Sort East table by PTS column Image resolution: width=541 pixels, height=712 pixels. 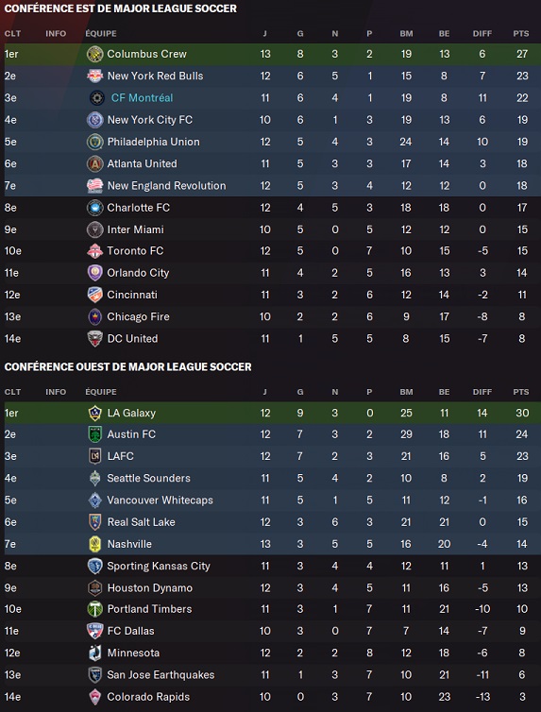pyautogui.click(x=521, y=34)
